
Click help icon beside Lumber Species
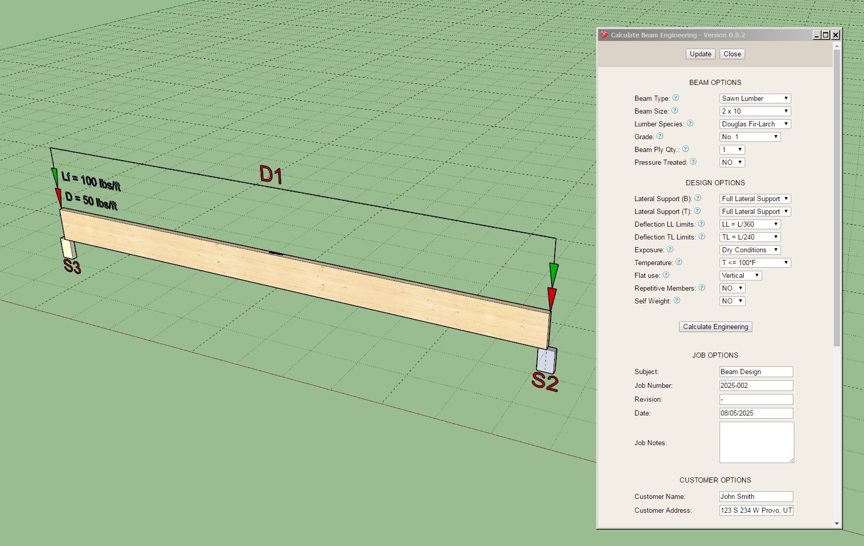(690, 123)
